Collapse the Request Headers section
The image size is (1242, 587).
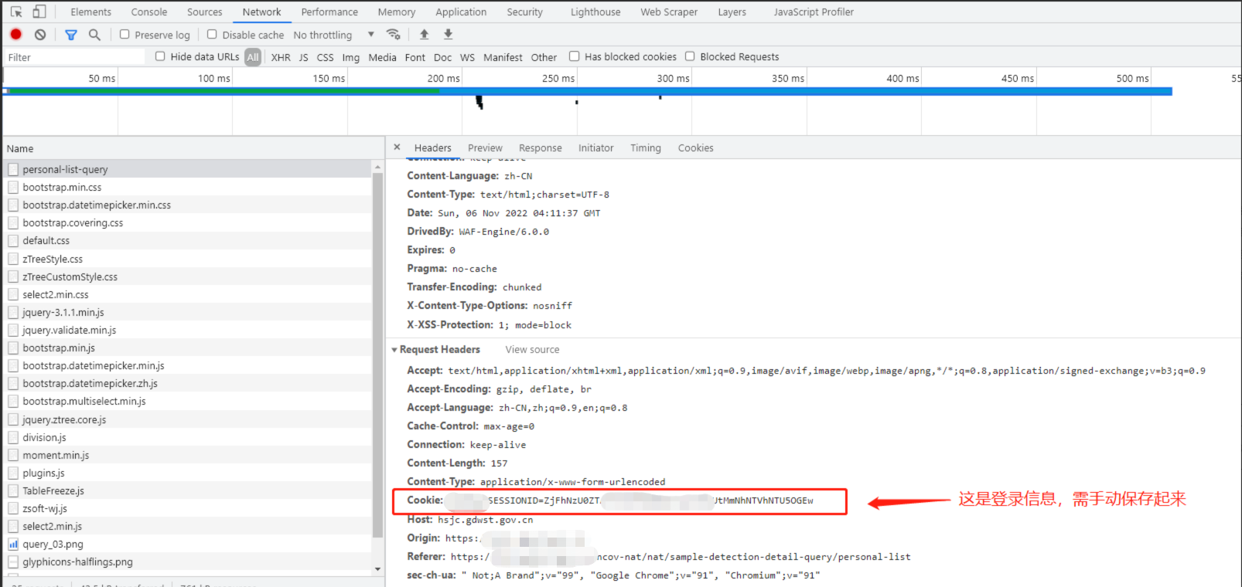pos(394,350)
